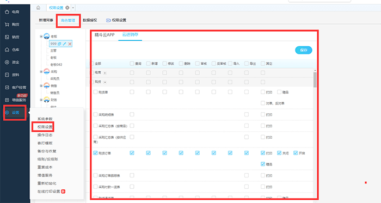
Task: Click the 采购 group avatar icon
Action: 46,72
